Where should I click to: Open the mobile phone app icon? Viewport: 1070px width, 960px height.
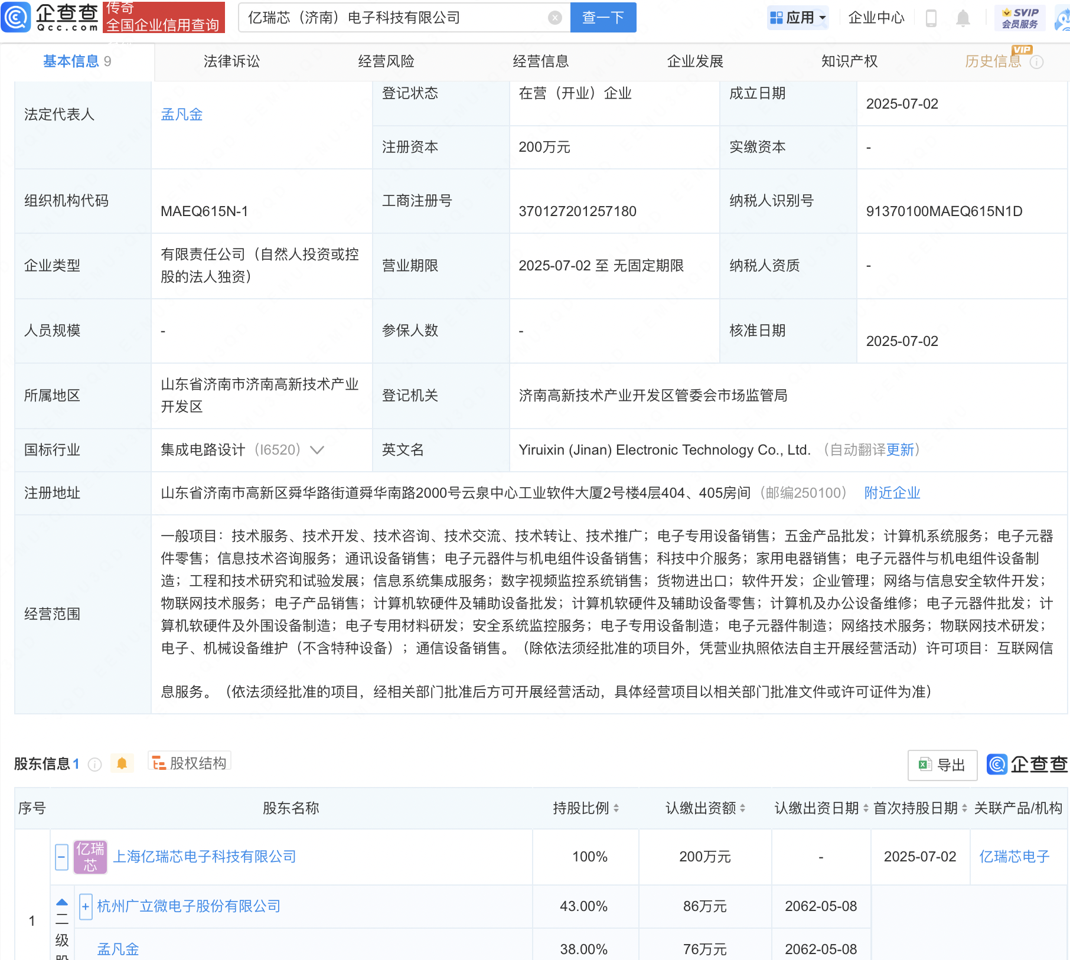pos(931,18)
